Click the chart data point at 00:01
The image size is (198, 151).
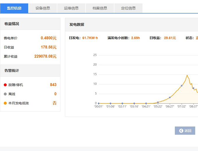(x=99, y=103)
